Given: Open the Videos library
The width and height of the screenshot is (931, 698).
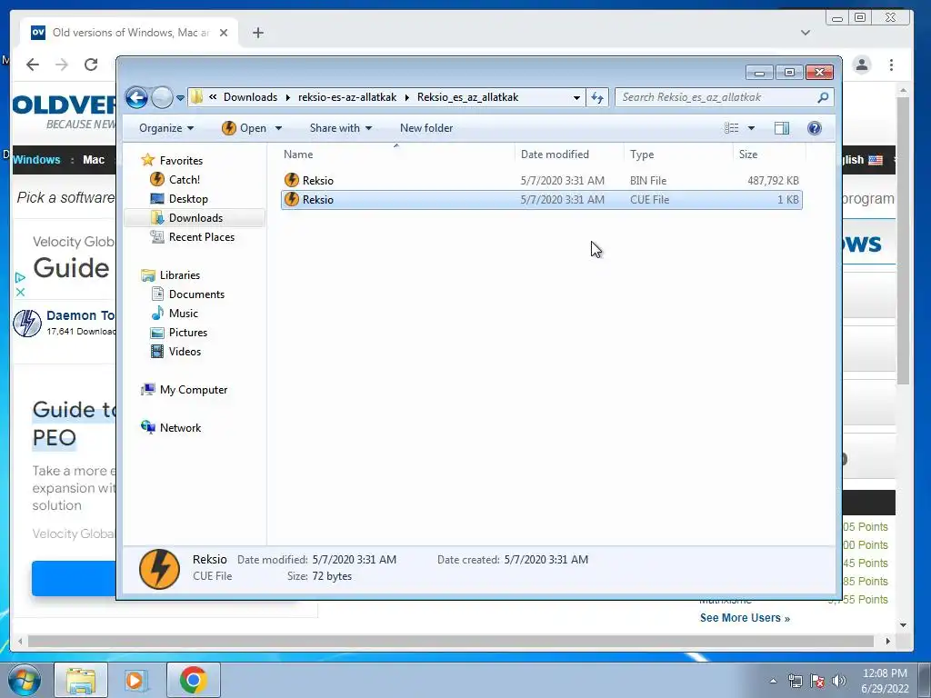Looking at the screenshot, I should [185, 352].
